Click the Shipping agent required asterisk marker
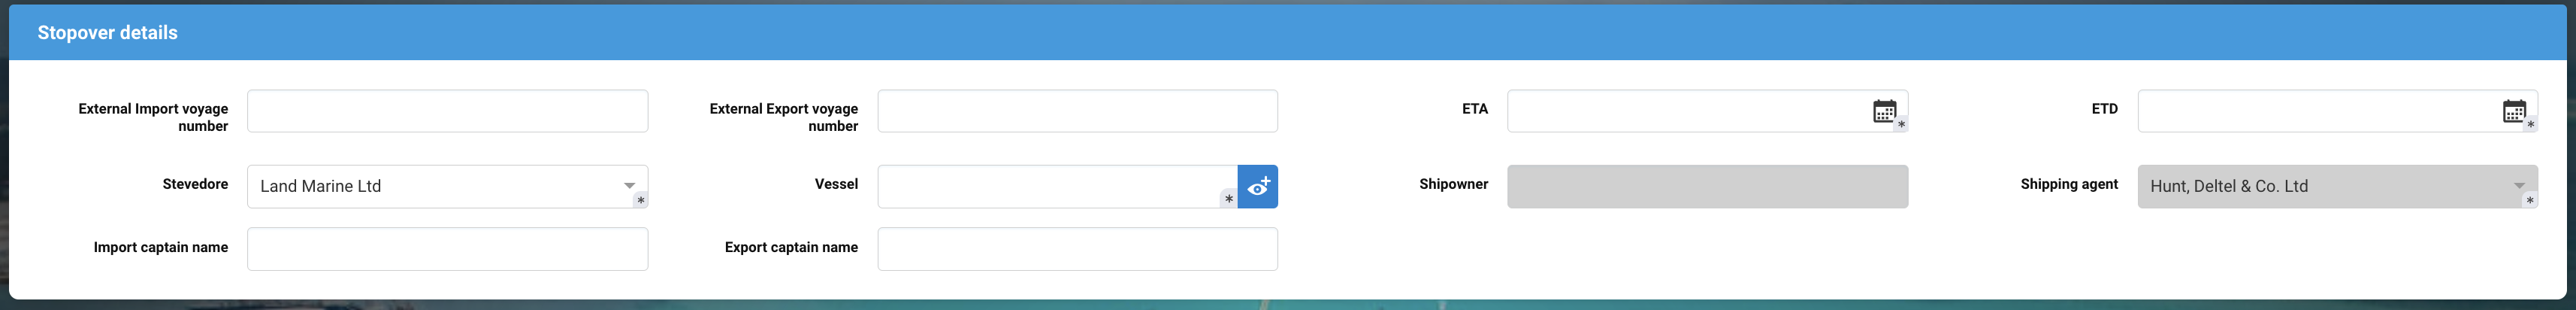2576x310 pixels. tap(2530, 200)
